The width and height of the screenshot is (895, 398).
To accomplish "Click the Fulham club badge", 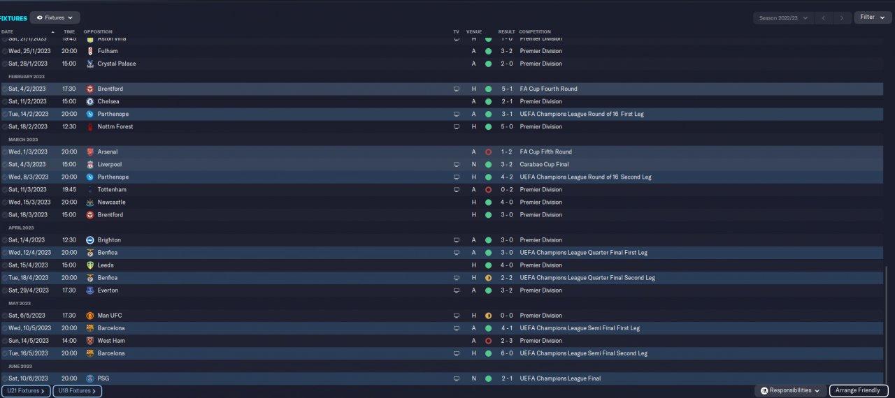I will (x=89, y=51).
